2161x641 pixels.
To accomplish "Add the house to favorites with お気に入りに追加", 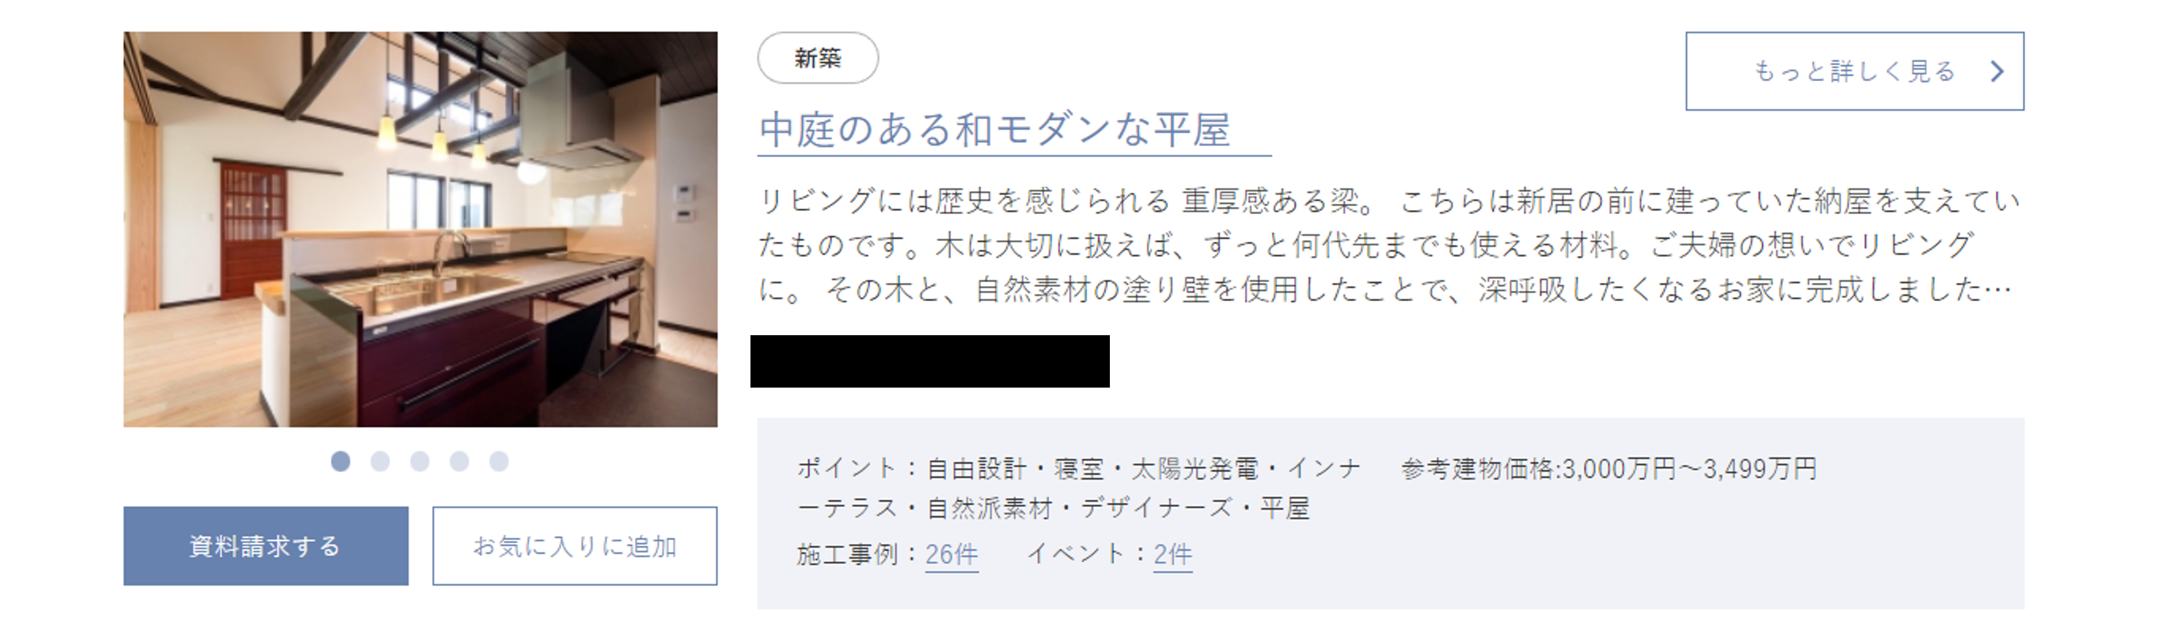I will point(575,546).
